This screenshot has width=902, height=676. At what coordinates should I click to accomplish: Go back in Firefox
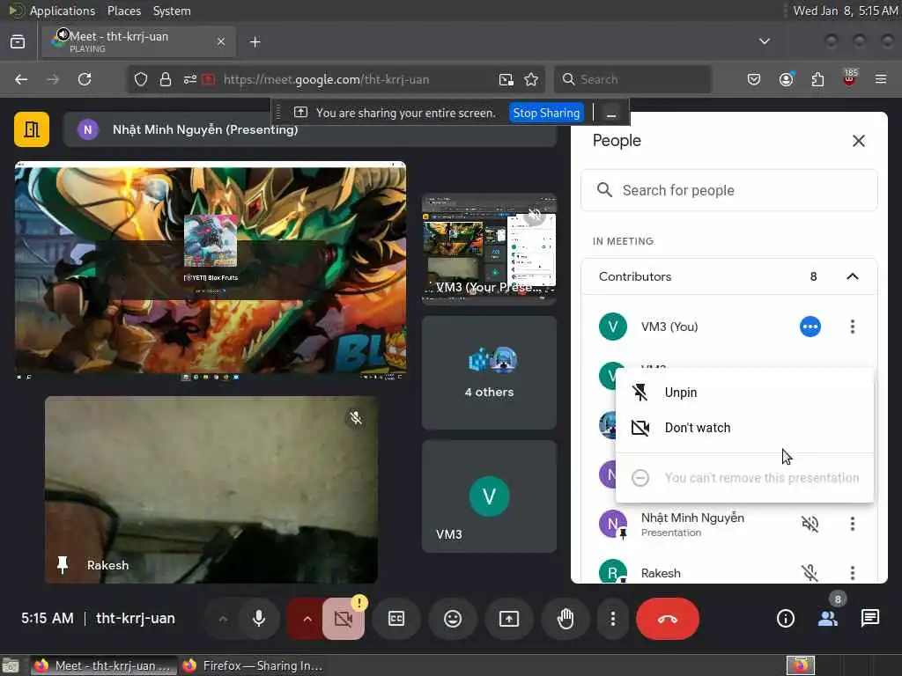(x=21, y=79)
